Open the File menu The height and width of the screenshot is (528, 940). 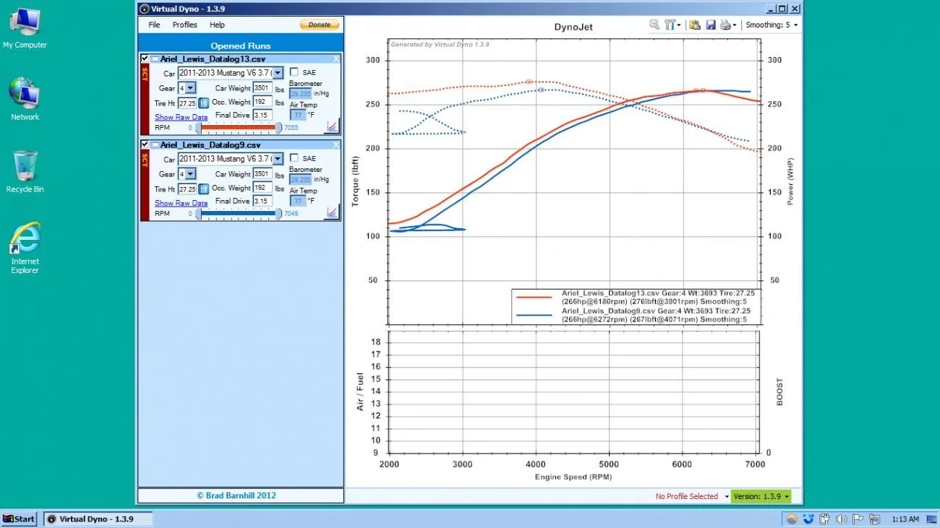coord(154,25)
